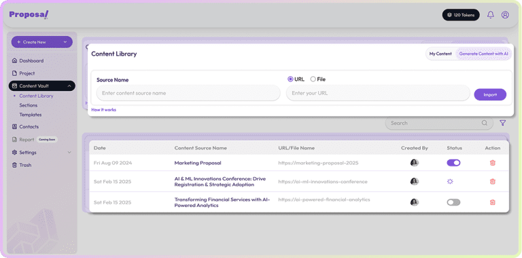The width and height of the screenshot is (522, 258).
Task: Click Report in the sidebar
Action: (27, 140)
